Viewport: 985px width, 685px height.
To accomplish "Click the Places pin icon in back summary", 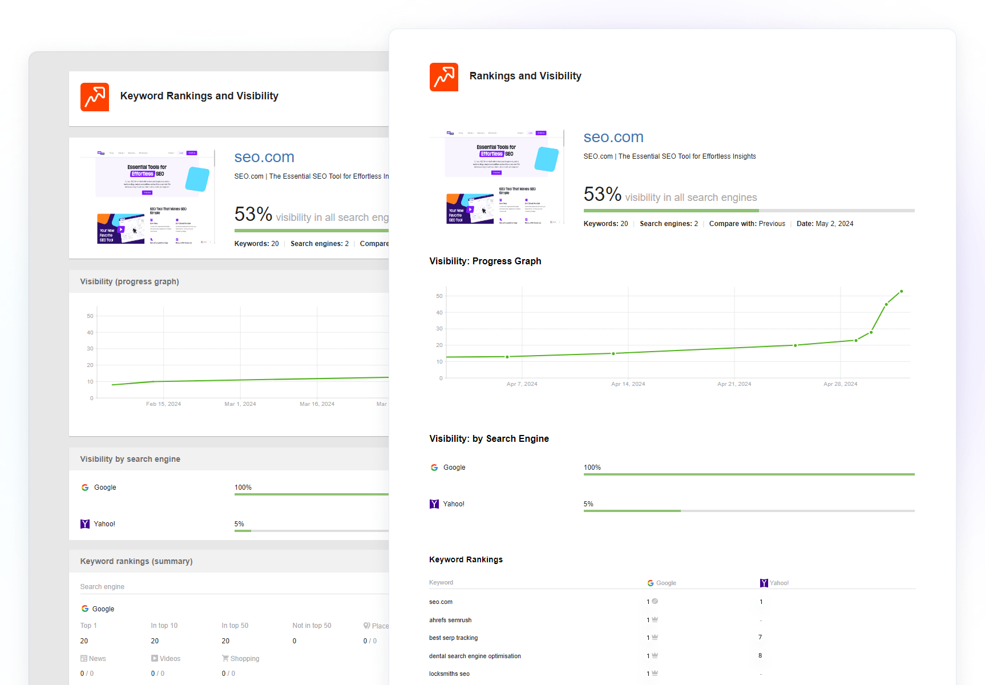I will (367, 626).
